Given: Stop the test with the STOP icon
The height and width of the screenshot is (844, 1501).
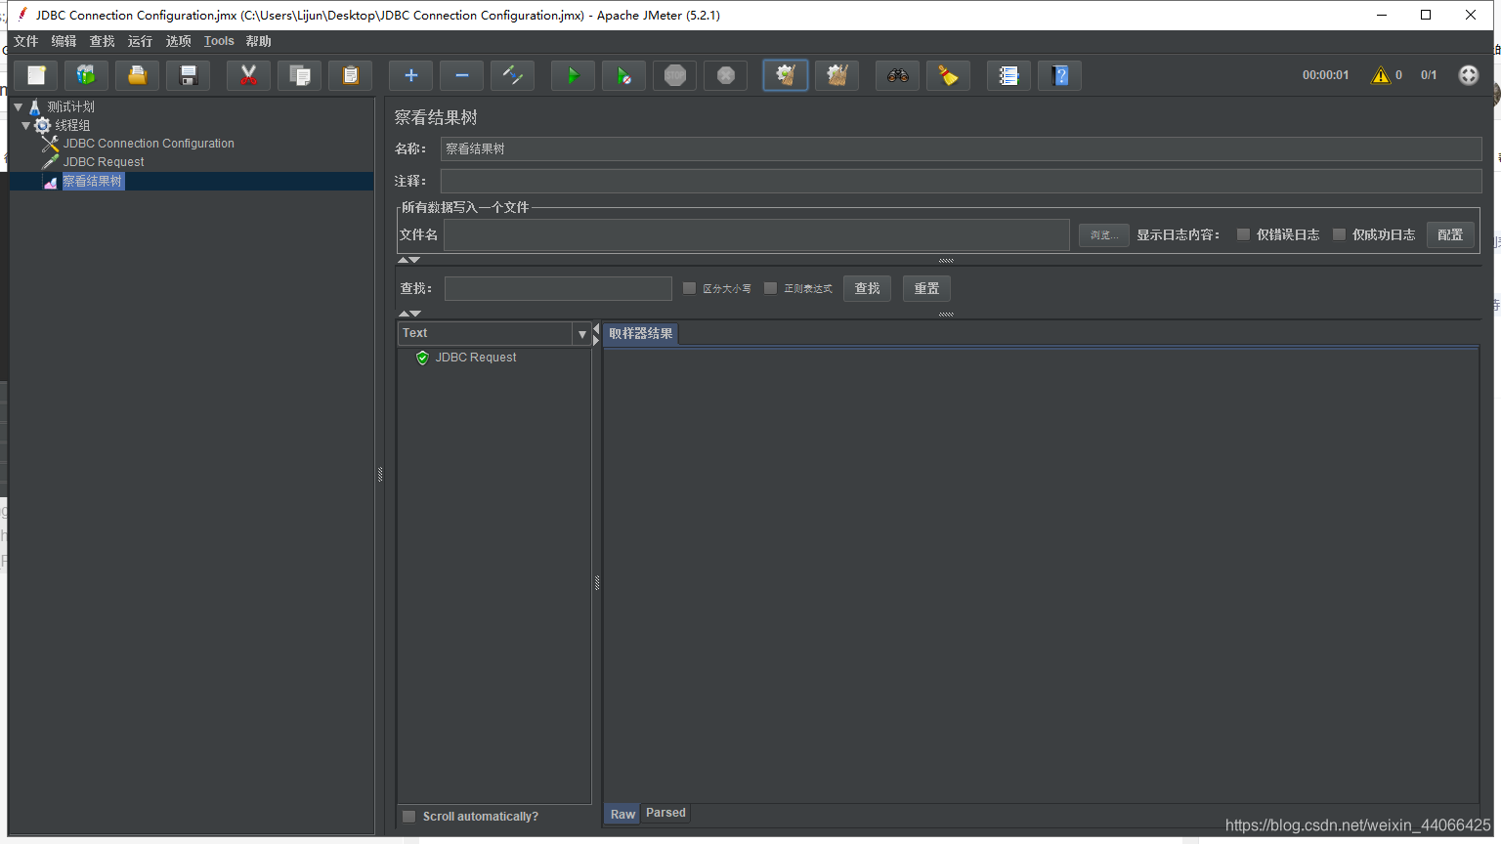Looking at the screenshot, I should pos(675,75).
